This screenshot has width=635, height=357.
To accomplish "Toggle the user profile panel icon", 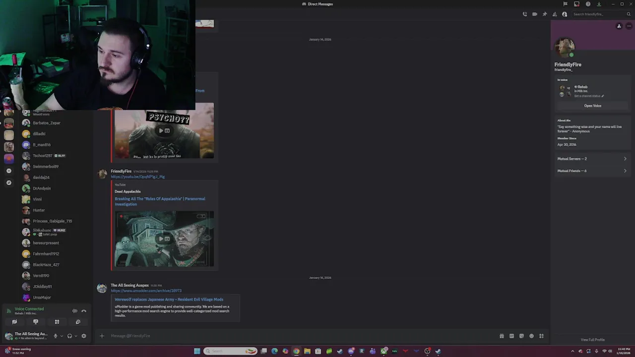I will point(565,14).
